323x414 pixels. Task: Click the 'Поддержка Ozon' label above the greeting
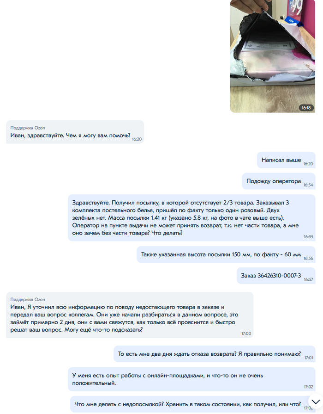[x=28, y=128]
